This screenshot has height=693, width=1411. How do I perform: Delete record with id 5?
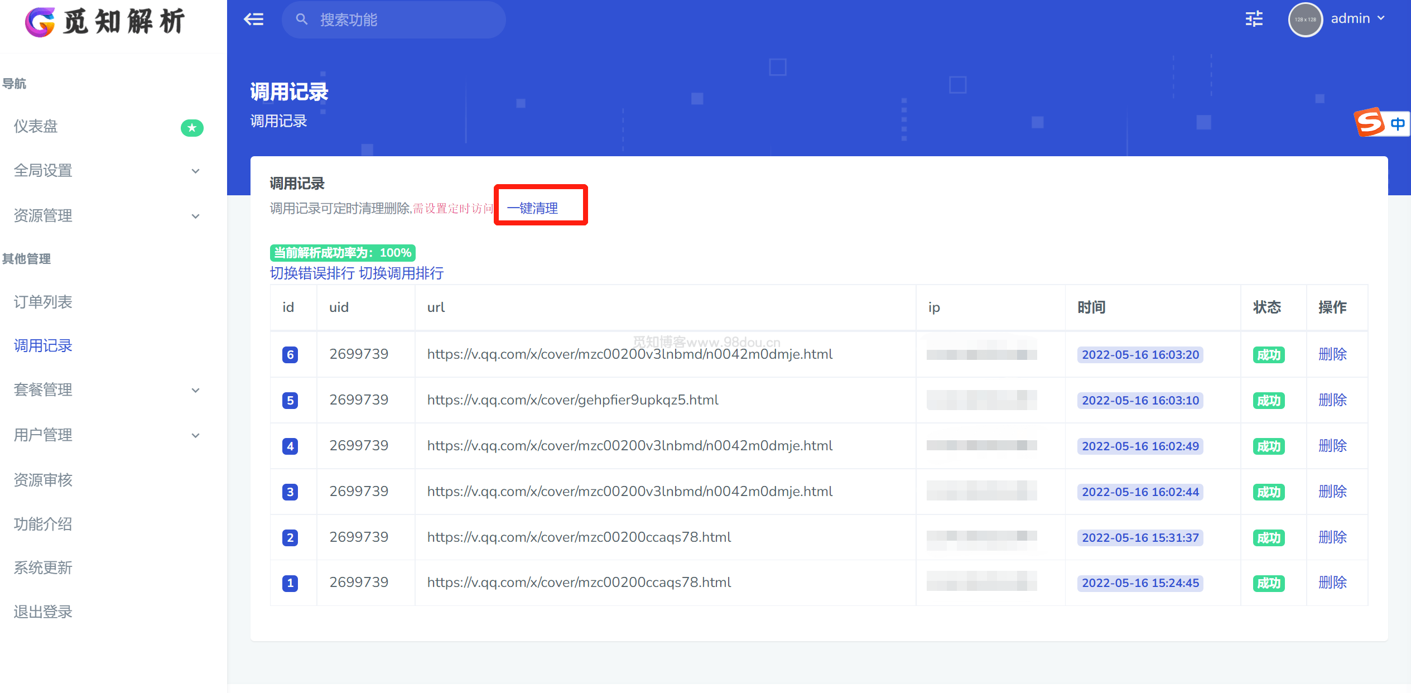click(x=1332, y=400)
